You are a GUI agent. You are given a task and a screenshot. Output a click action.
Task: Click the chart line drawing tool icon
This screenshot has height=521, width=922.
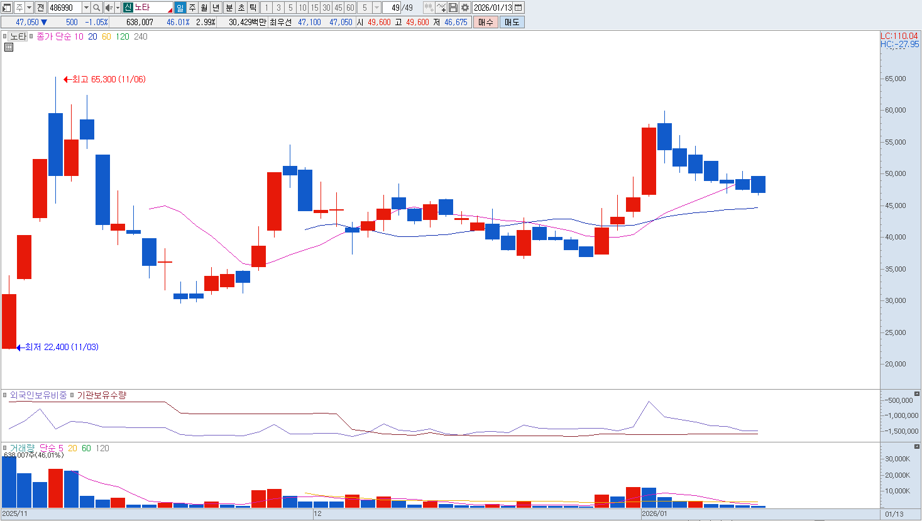tap(441, 8)
